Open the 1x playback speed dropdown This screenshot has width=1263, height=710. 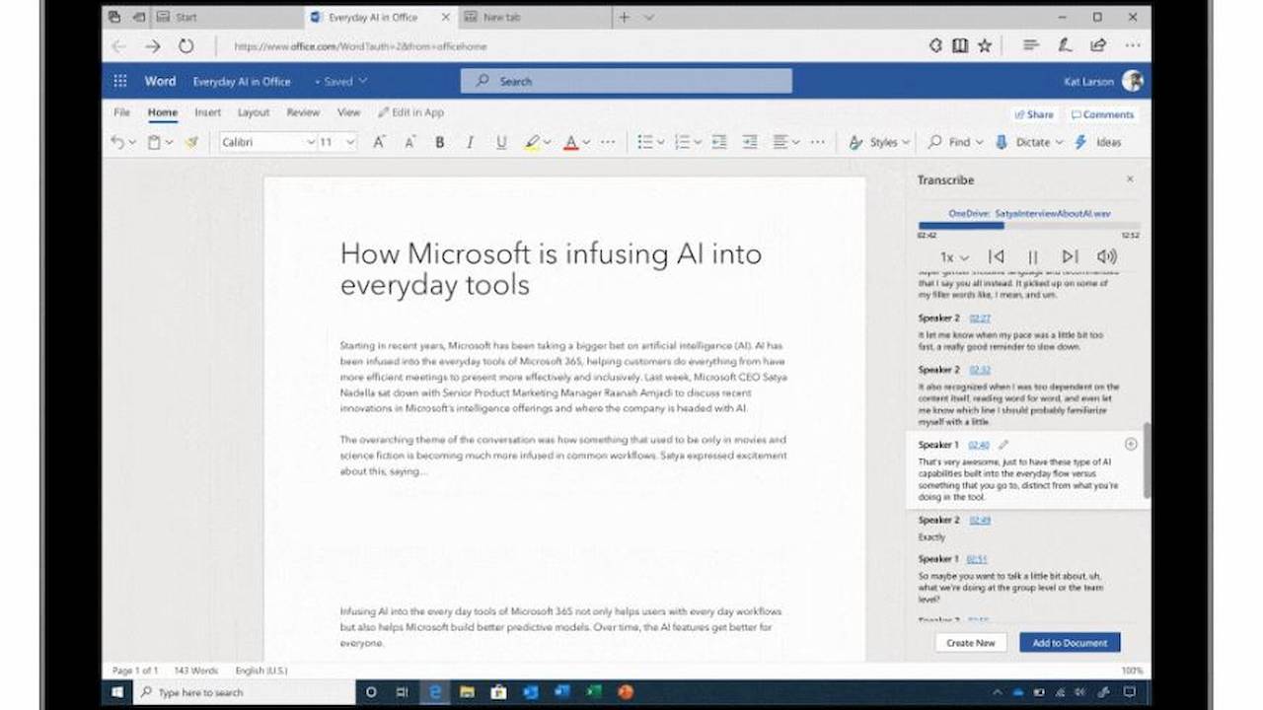pyautogui.click(x=953, y=258)
